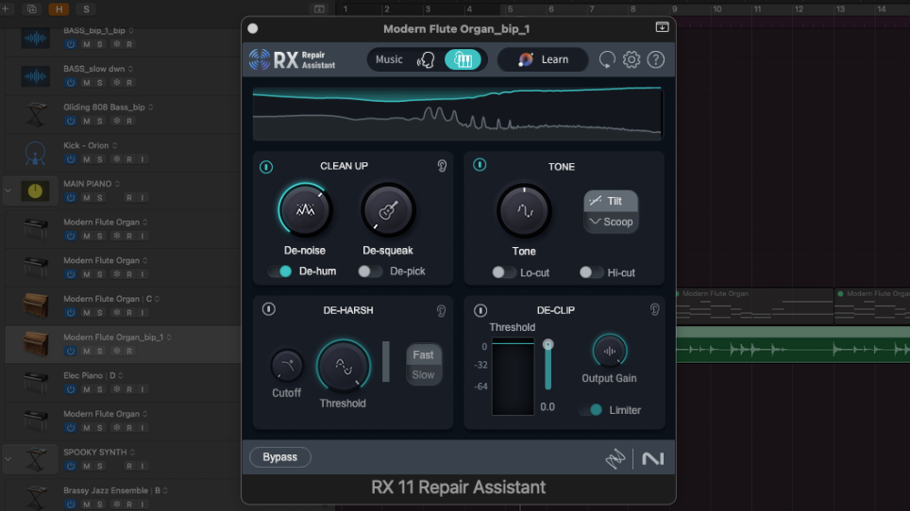
Task: Click bar 9 on the timeline ruler
Action: tap(674, 8)
